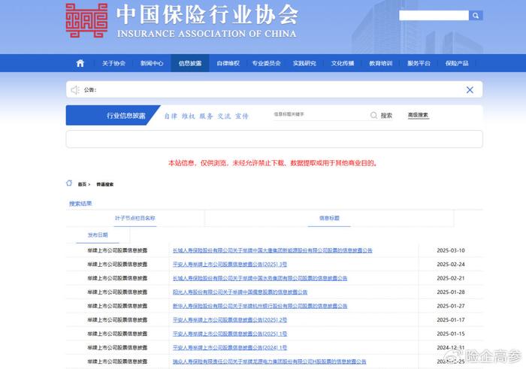Open the 保险产品 menu
Viewport: 526px width, 369px height.
pos(457,63)
